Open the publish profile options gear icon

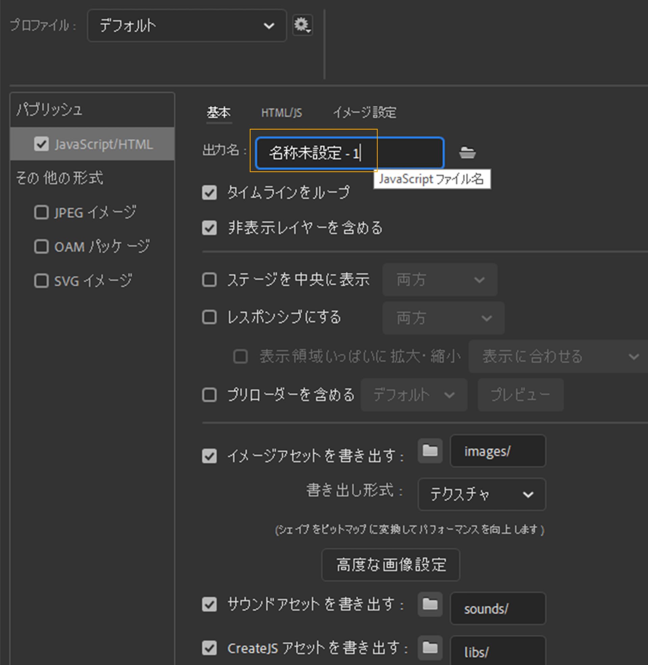tap(302, 25)
